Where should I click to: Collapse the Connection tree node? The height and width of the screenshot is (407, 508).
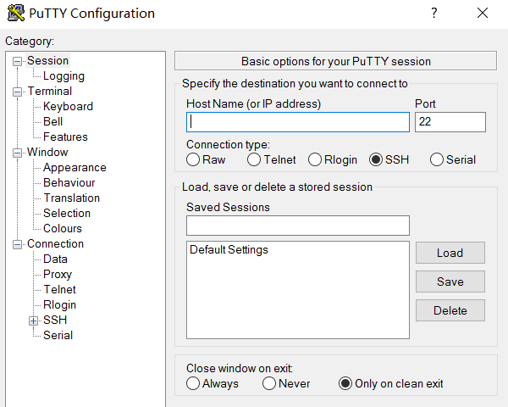click(17, 244)
